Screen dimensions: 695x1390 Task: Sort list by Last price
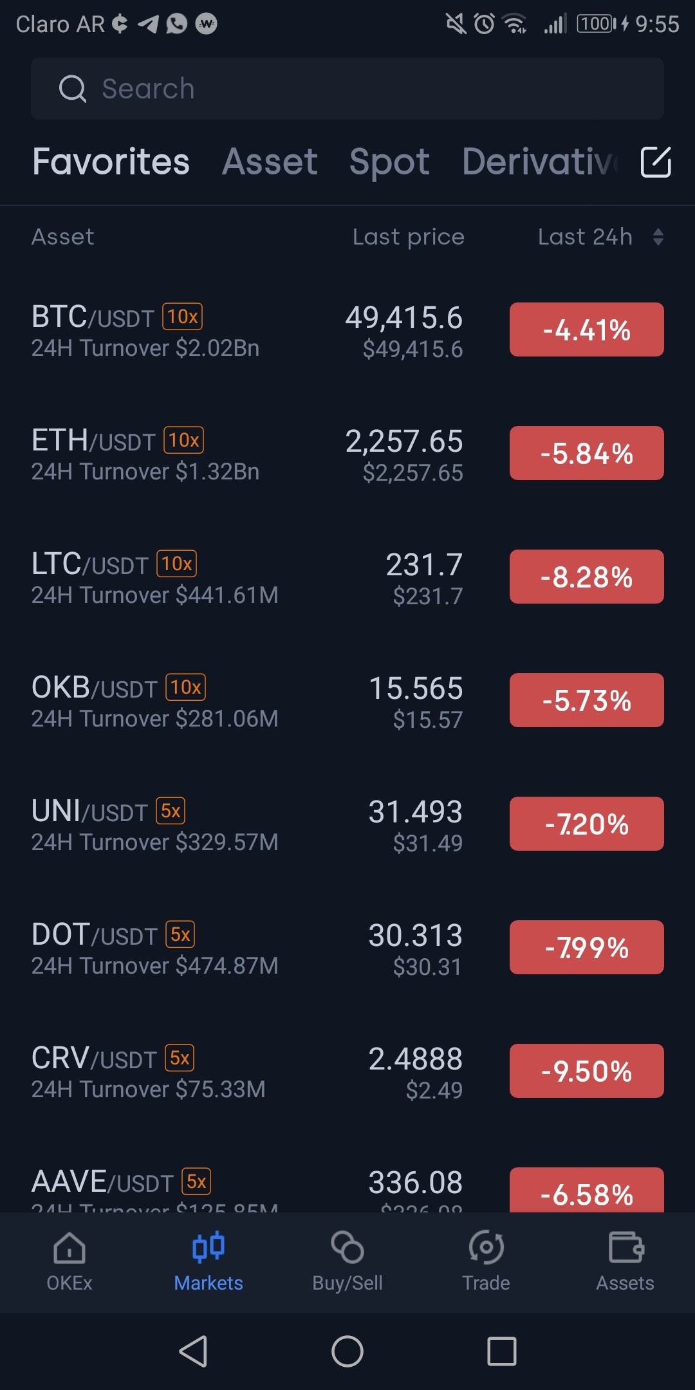pos(409,237)
